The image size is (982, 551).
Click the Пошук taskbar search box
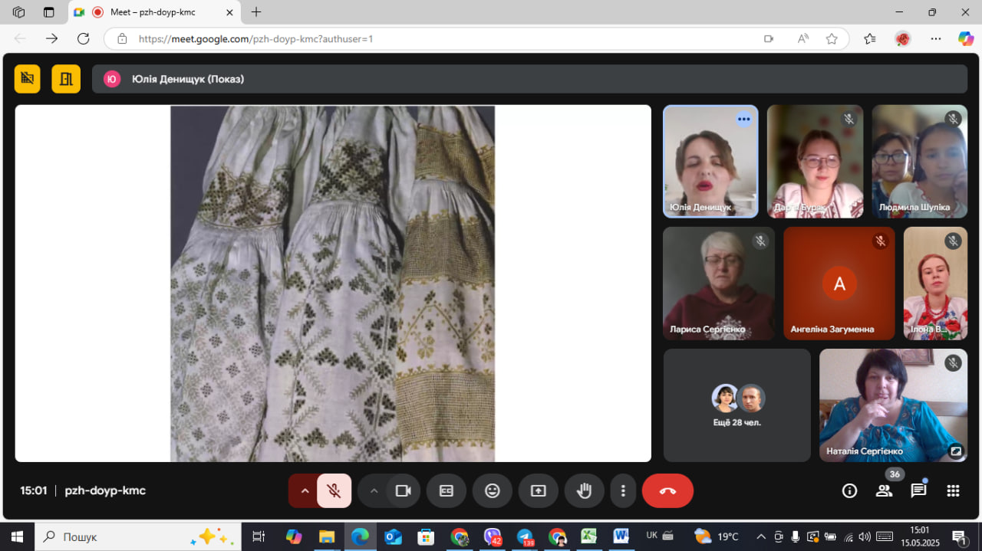[138, 536]
